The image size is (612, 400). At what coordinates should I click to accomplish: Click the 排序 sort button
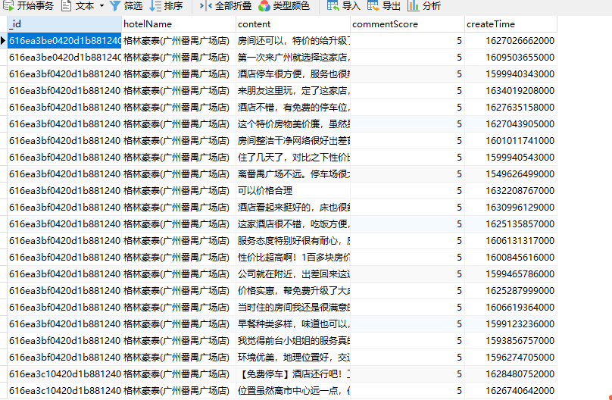click(167, 6)
